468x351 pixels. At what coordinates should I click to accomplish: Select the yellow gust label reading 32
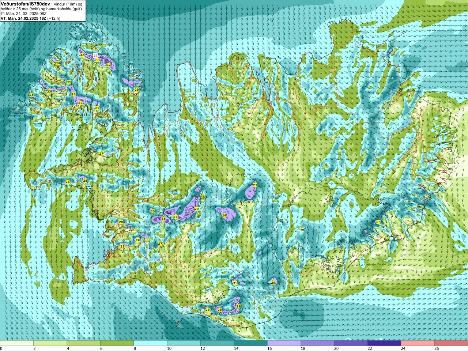109,64
